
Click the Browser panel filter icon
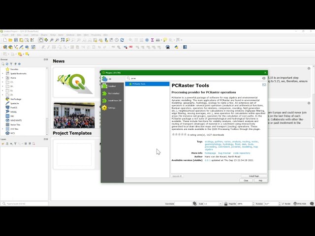pyautogui.click(x=11, y=64)
